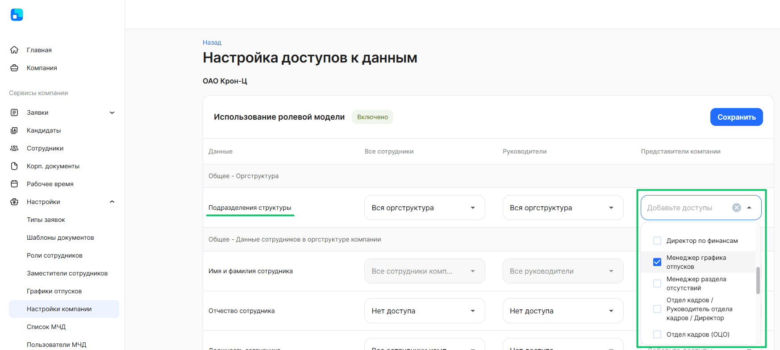Uncheck Менеджер графика отпусков checkbox
780x350 pixels.
pyautogui.click(x=657, y=262)
